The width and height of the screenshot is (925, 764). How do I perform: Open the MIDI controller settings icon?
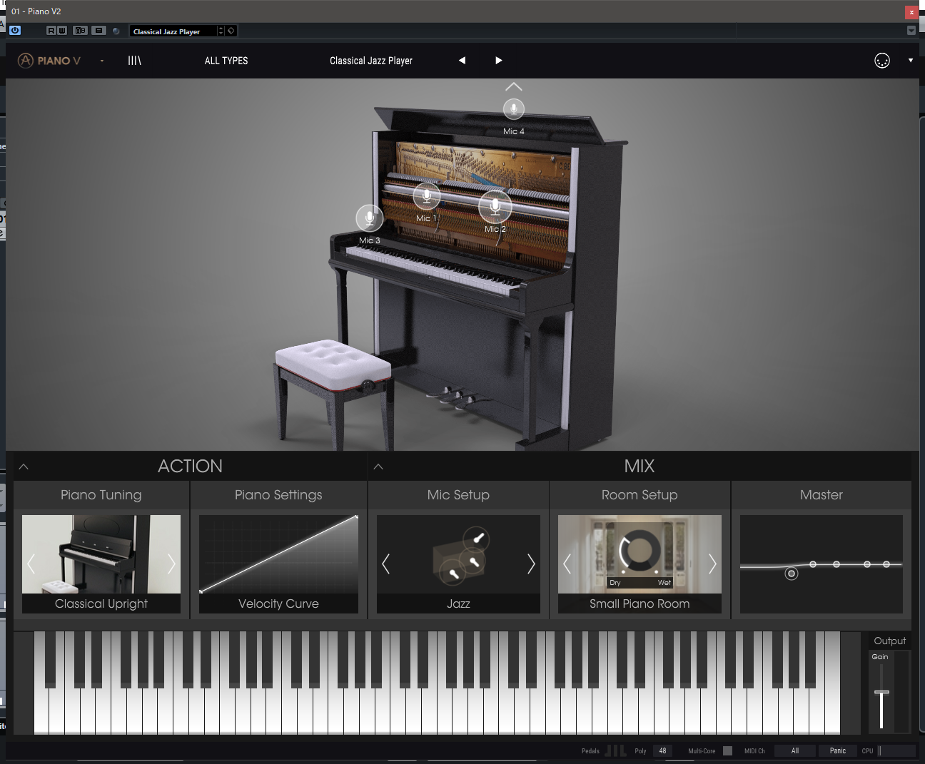(882, 61)
